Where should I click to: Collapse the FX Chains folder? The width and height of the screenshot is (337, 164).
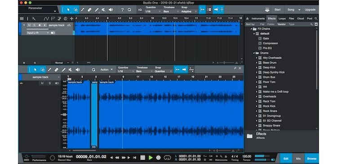pyautogui.click(x=251, y=29)
